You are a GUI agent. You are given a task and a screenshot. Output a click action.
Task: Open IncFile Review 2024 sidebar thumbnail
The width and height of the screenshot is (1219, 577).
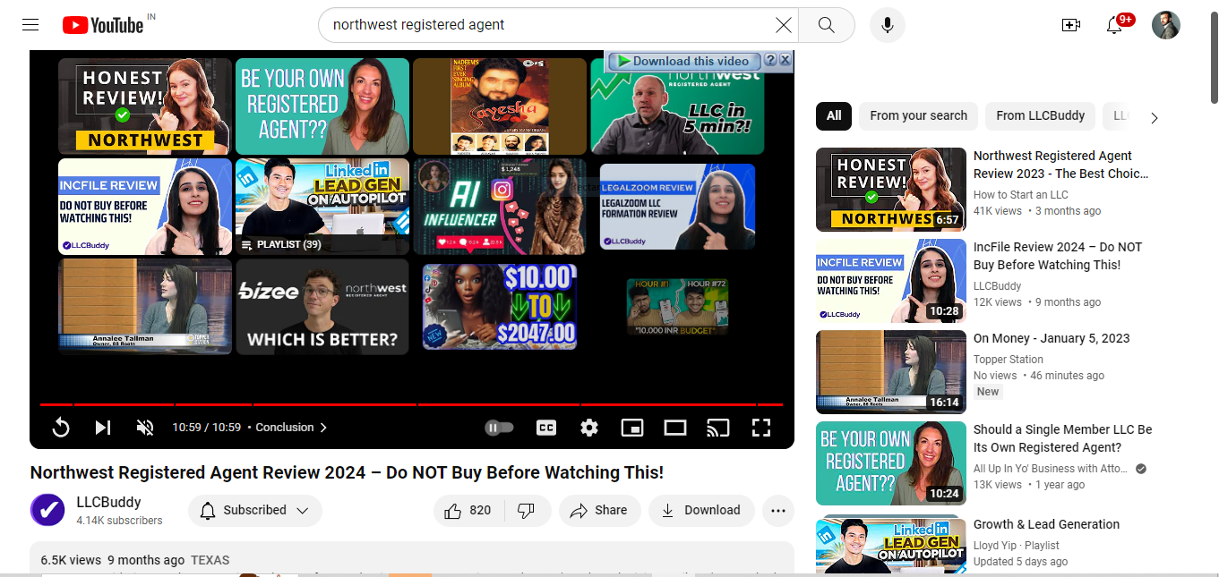click(x=891, y=281)
